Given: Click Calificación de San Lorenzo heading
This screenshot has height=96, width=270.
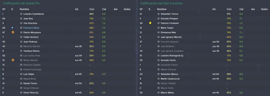Looking at the screenshot, I should tap(161, 3).
